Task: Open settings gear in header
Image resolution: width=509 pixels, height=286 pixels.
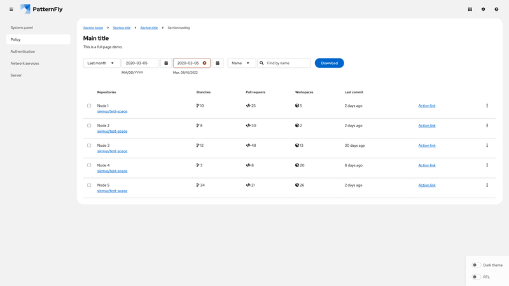Action: pos(483,10)
